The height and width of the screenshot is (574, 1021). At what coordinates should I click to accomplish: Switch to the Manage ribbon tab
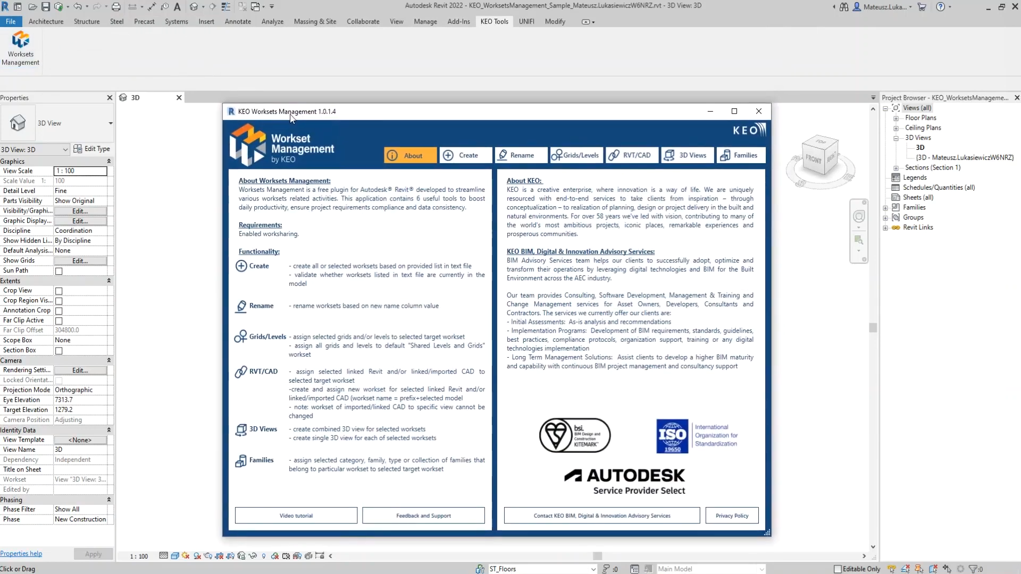pos(425,22)
